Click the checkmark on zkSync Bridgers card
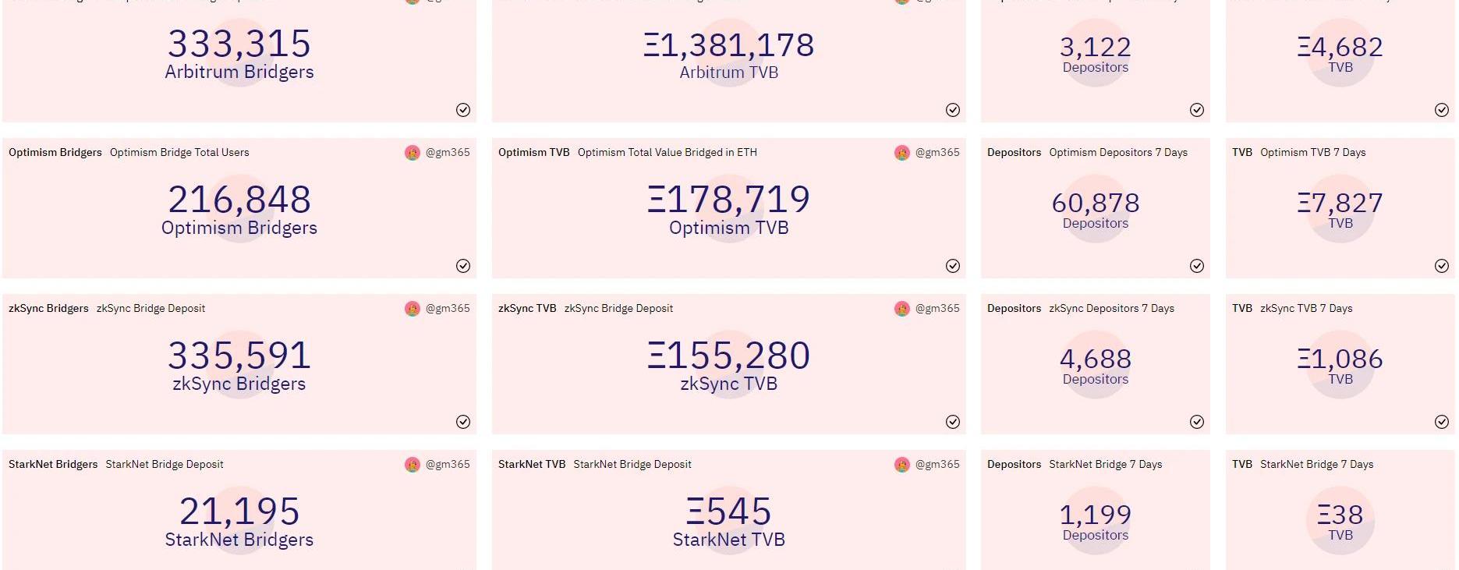The width and height of the screenshot is (1459, 570). point(463,422)
